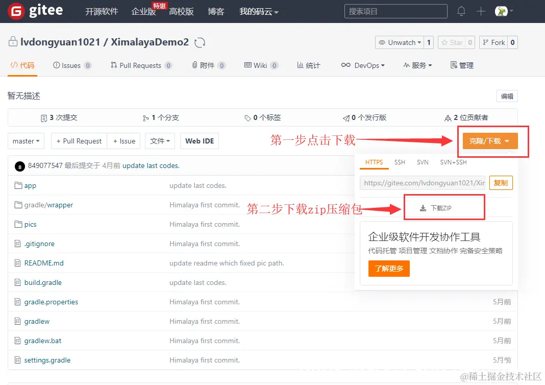Image resolution: width=545 pixels, height=385 pixels.
Task: Click the pics folder icon
Action: (18, 224)
